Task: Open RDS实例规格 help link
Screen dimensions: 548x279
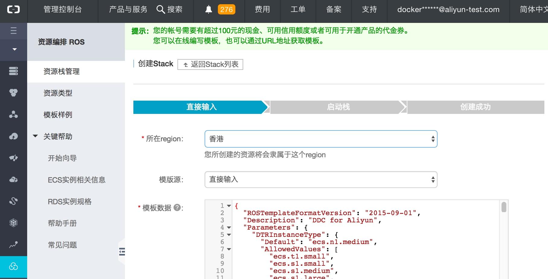Action: (70, 202)
